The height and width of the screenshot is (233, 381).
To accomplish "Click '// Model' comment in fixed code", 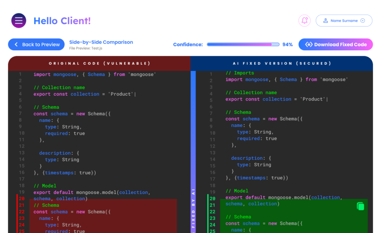I will point(237,191).
